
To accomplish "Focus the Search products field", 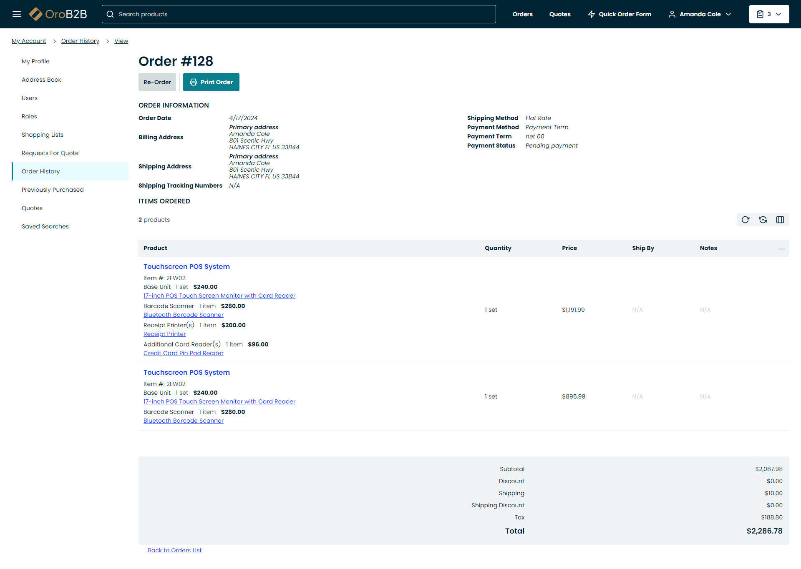I will point(299,14).
